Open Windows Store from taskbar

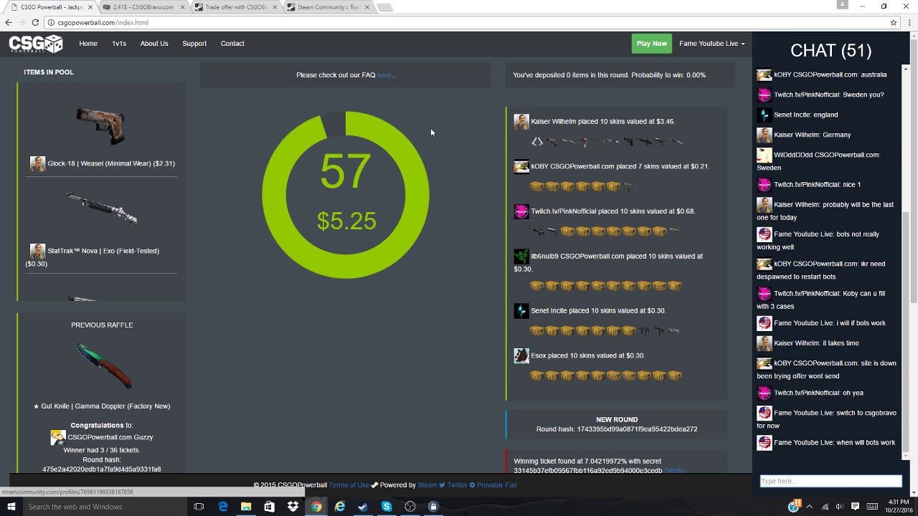pyautogui.click(x=269, y=507)
